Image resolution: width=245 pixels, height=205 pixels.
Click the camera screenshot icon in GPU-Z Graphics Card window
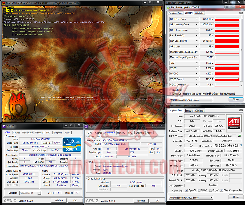241,110
